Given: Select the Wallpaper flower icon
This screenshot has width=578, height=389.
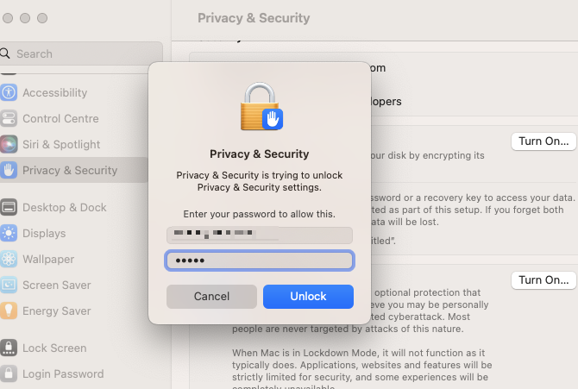Looking at the screenshot, I should click(9, 259).
